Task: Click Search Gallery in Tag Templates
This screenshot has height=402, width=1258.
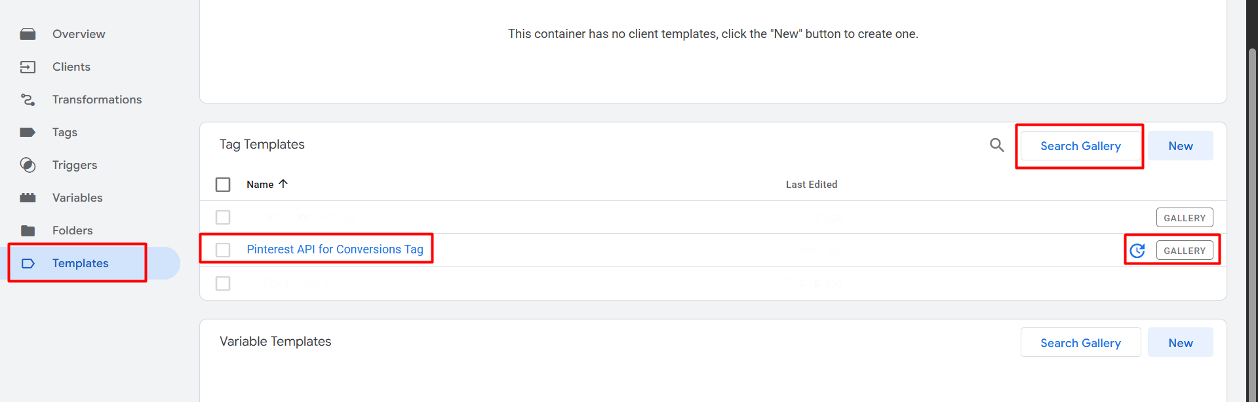Action: click(x=1080, y=146)
